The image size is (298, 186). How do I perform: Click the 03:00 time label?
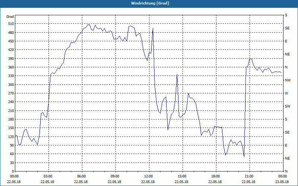click(48, 176)
